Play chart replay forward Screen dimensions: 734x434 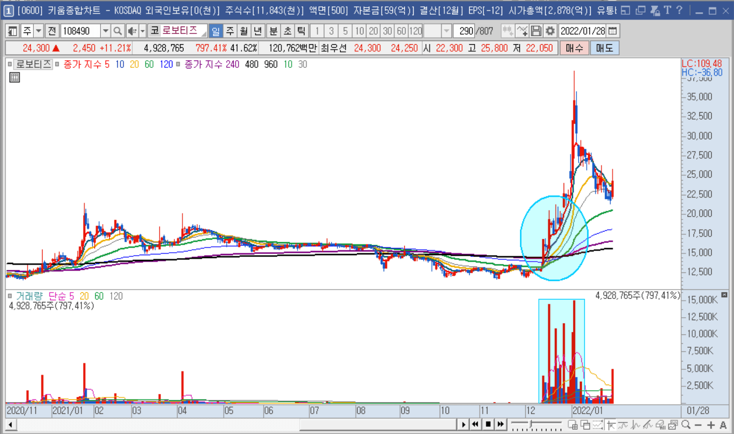click(x=463, y=424)
